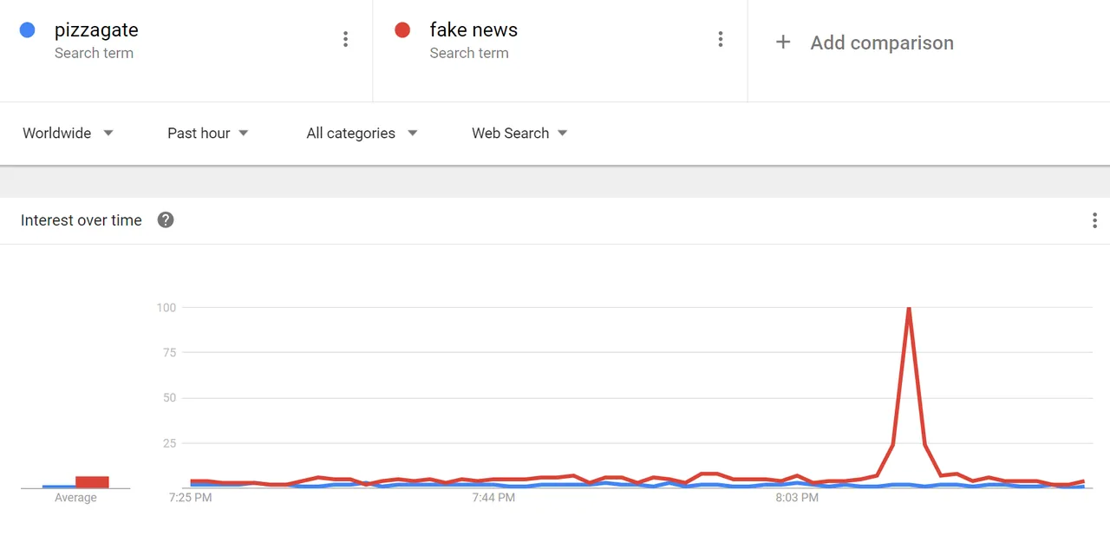
Task: Open the Web Search type dropdown
Action: tap(519, 133)
